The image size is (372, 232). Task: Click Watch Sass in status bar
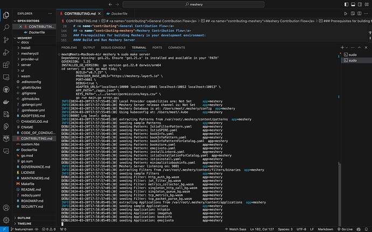click(236, 229)
